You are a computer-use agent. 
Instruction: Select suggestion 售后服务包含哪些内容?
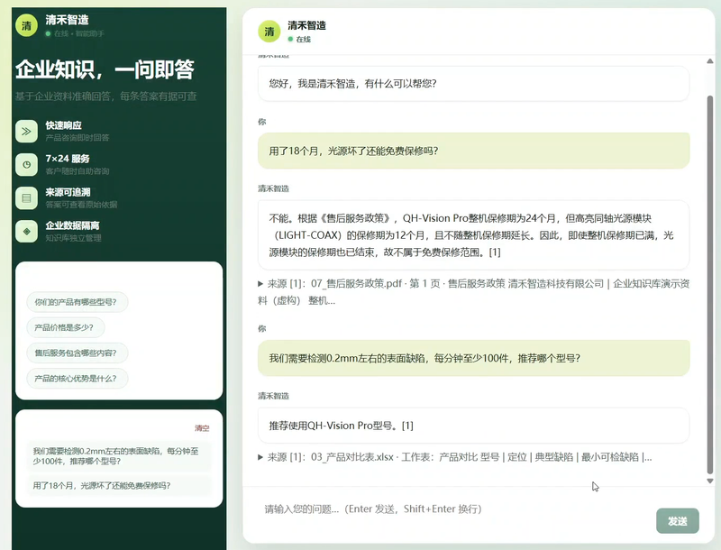click(x=78, y=353)
